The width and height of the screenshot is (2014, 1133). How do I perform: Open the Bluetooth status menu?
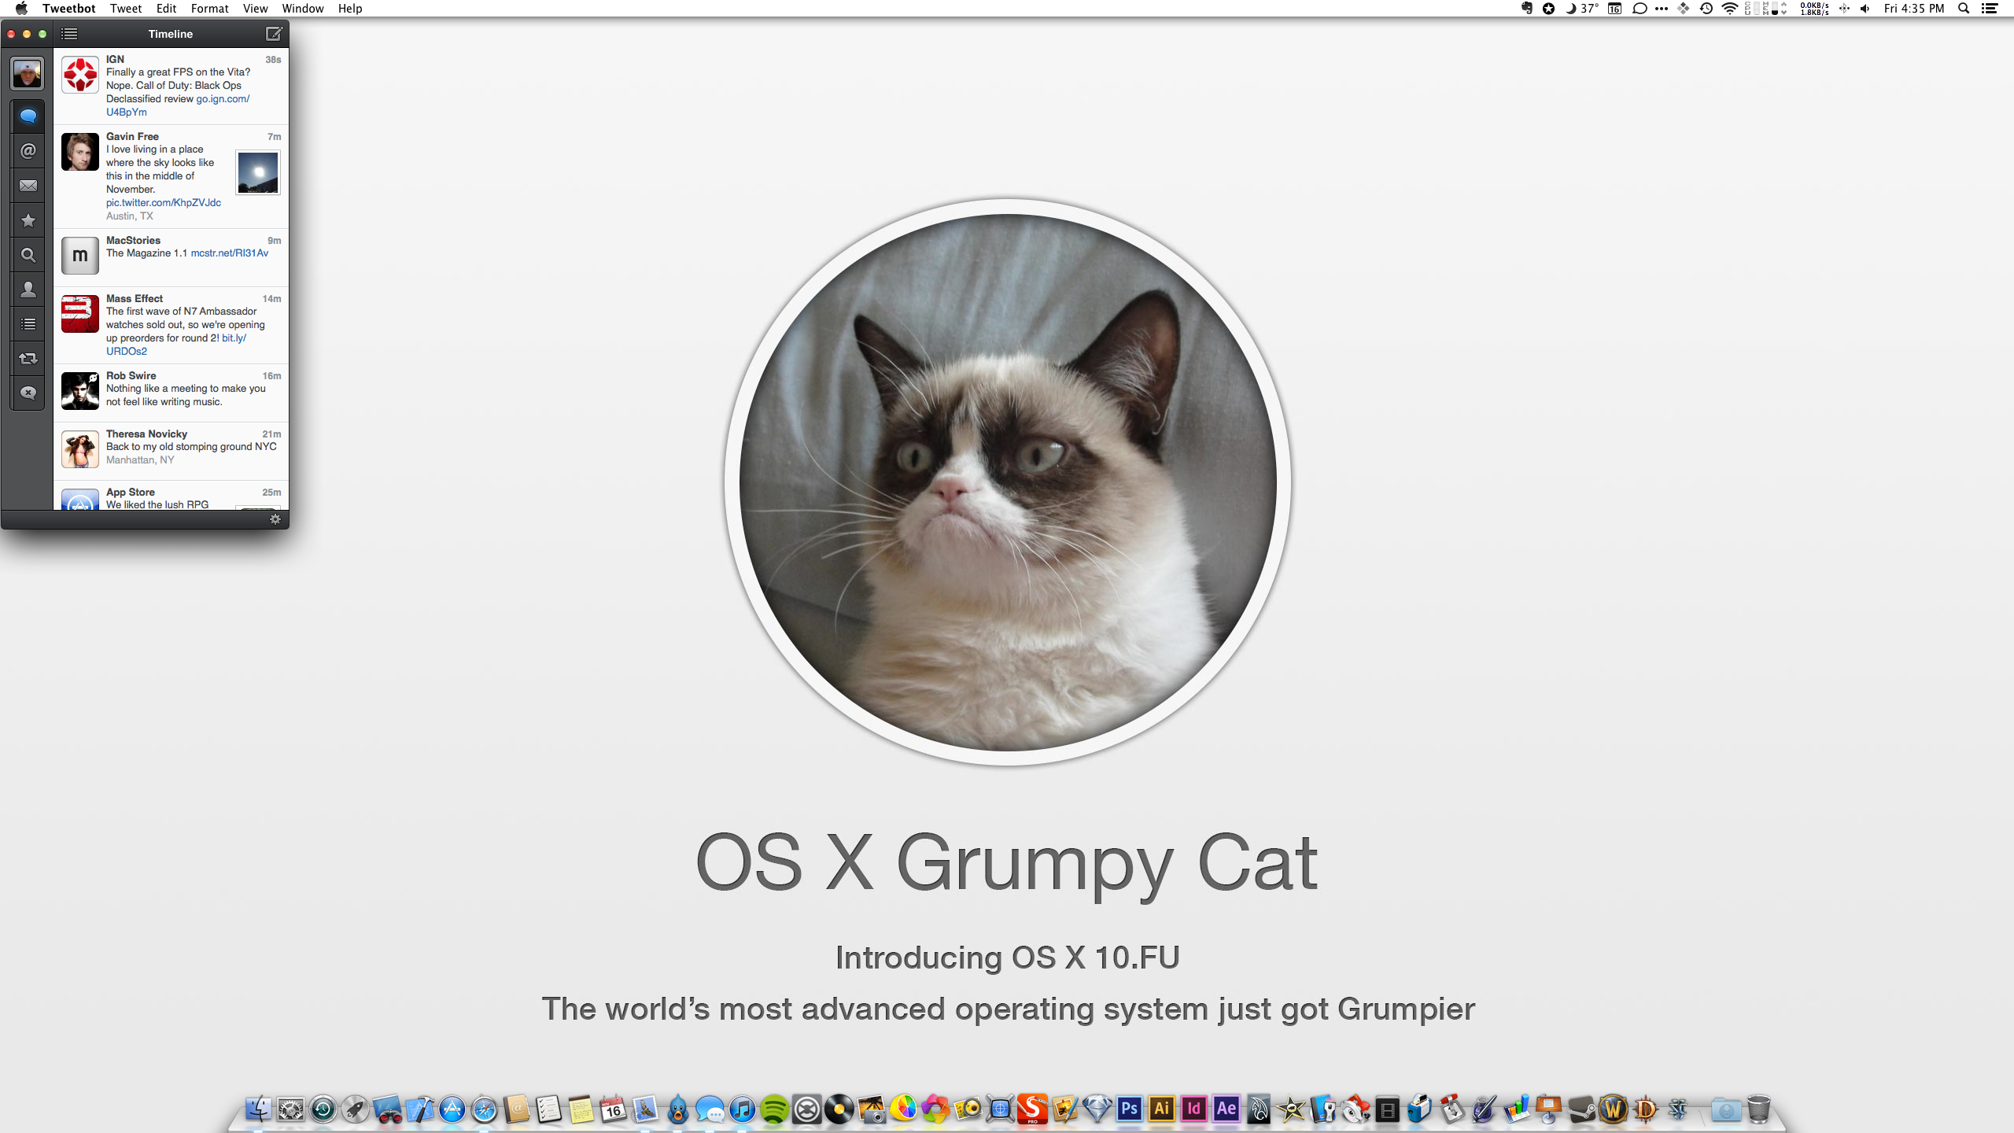click(1844, 9)
